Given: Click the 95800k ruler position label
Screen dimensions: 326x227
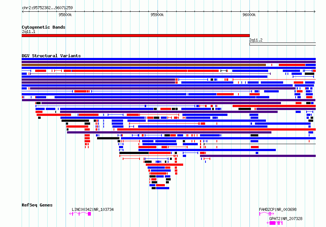Looking at the screenshot, I should point(65,15).
